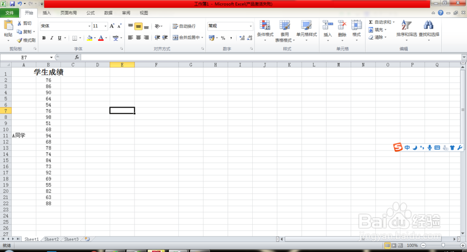The image size is (467, 252).
Task: Switch to Formulas (公式) tab
Action: [90, 13]
